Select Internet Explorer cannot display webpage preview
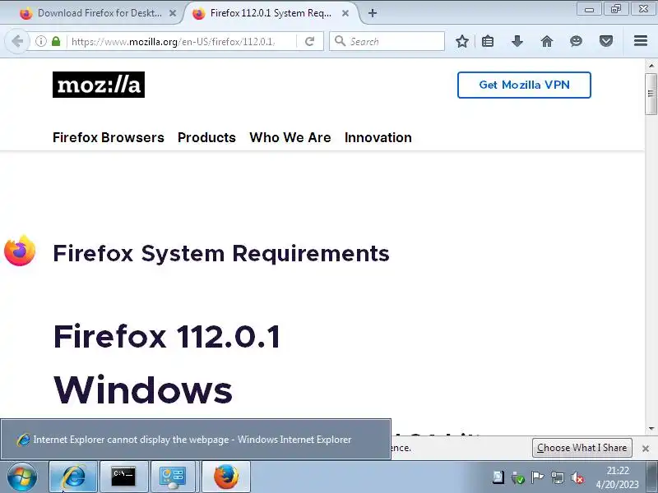Image resolution: width=658 pixels, height=493 pixels. pyautogui.click(x=196, y=439)
